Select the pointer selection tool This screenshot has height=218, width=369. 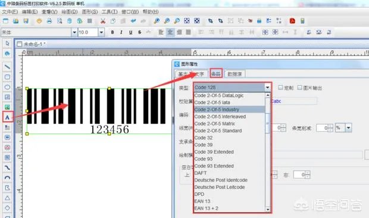tap(7, 43)
